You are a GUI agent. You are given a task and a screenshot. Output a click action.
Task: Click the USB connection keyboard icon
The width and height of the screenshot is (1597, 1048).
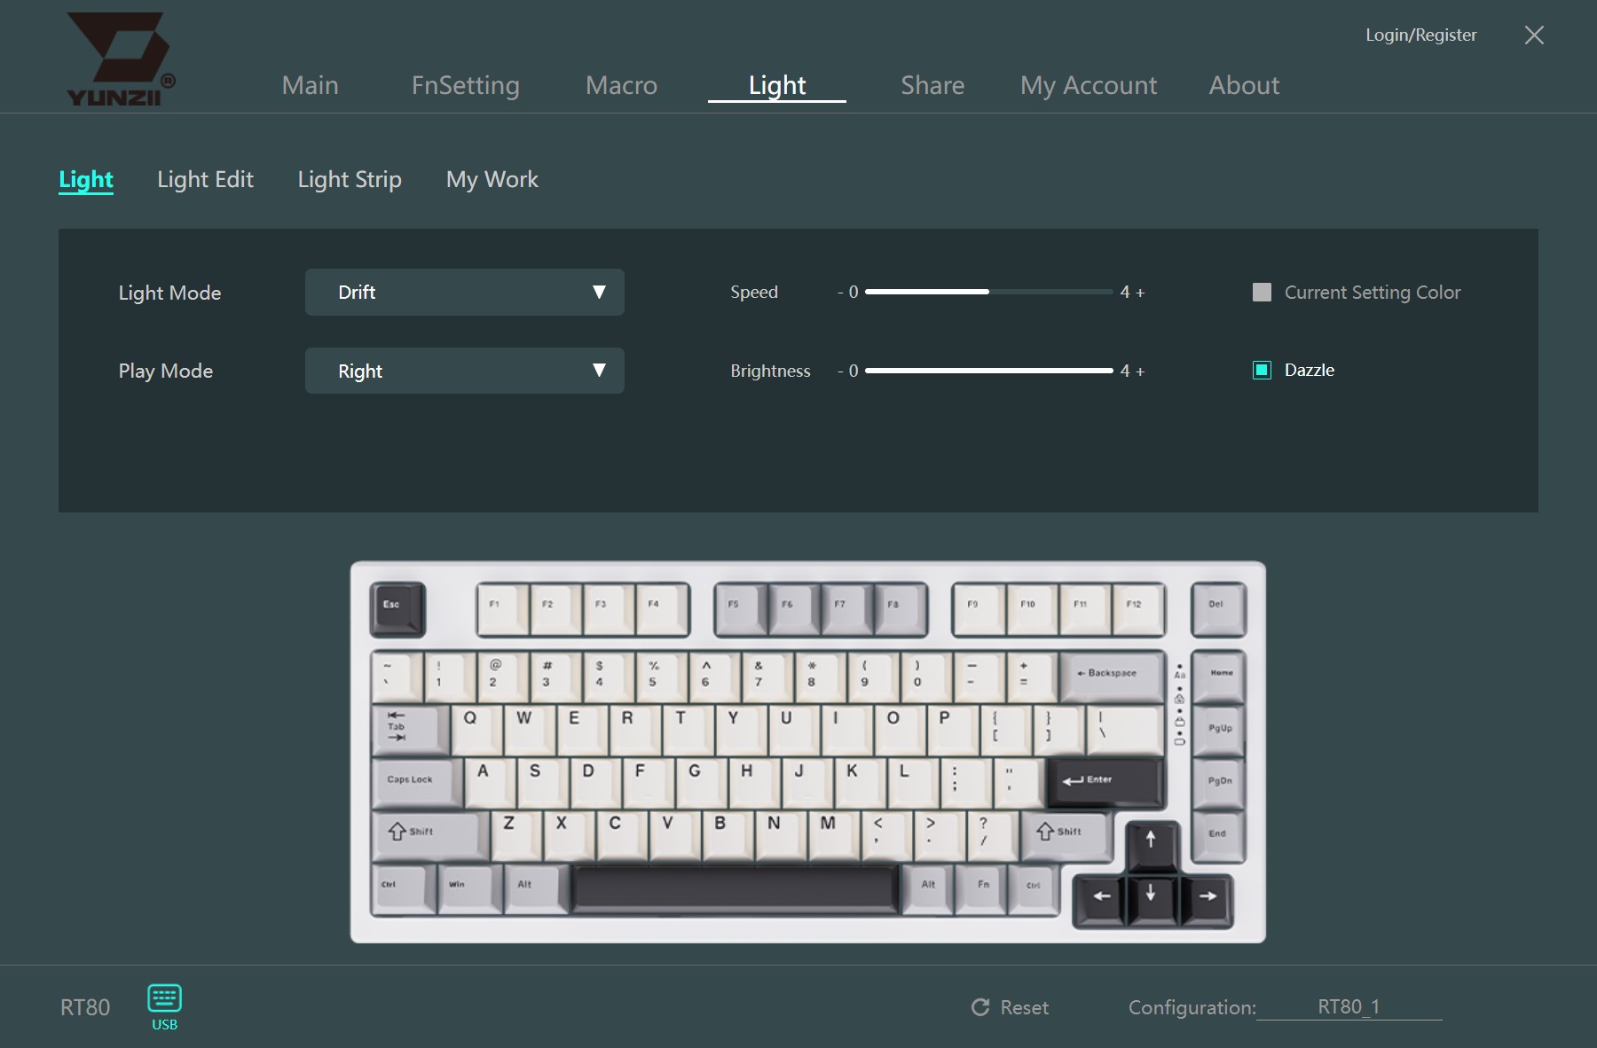pyautogui.click(x=164, y=998)
